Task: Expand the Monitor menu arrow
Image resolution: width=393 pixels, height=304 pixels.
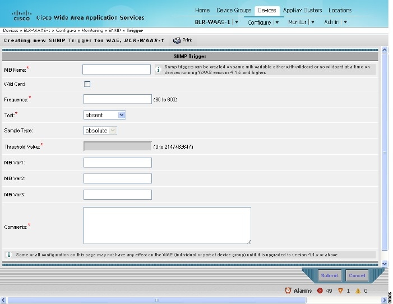Action: [313, 22]
